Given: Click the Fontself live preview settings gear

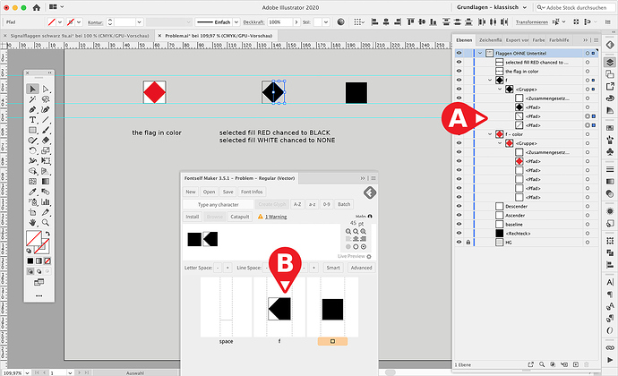Looking at the screenshot, I should [x=369, y=257].
